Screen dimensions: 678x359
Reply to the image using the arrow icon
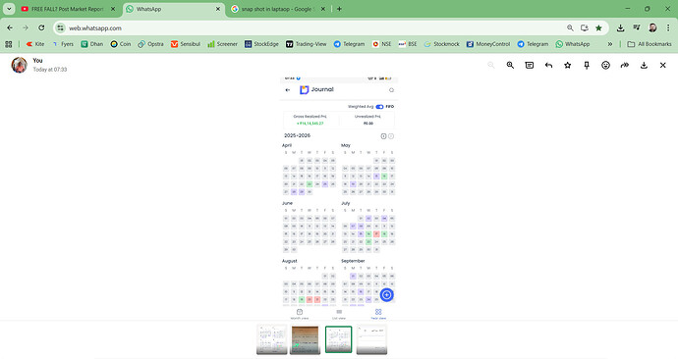point(548,65)
